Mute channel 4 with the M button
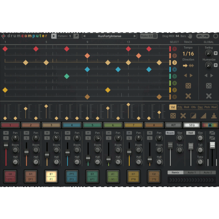Image resolution: width=219 pixels, height=219 pixels. [x=67, y=133]
